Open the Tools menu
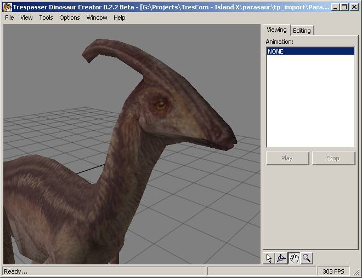The height and width of the screenshot is (278, 362). pos(46,18)
